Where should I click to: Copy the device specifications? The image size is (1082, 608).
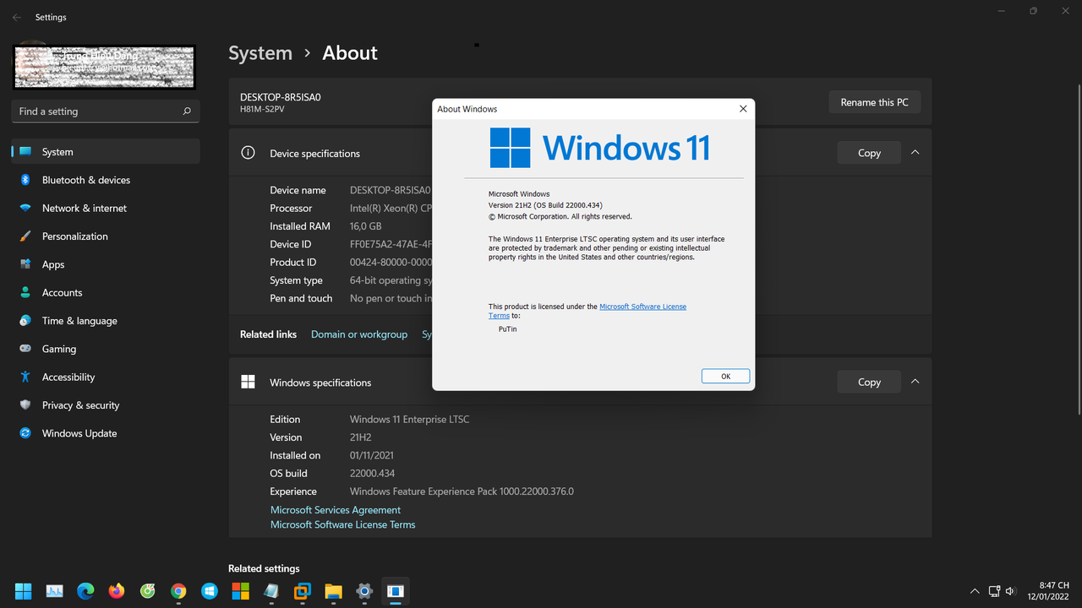coord(869,153)
